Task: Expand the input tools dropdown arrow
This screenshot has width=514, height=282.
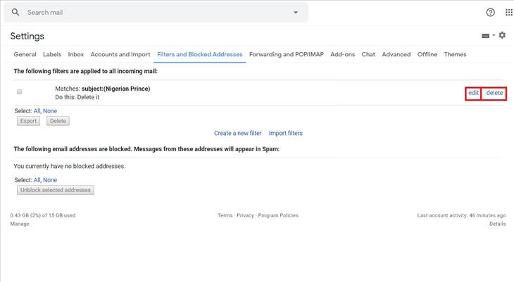Action: click(x=494, y=35)
